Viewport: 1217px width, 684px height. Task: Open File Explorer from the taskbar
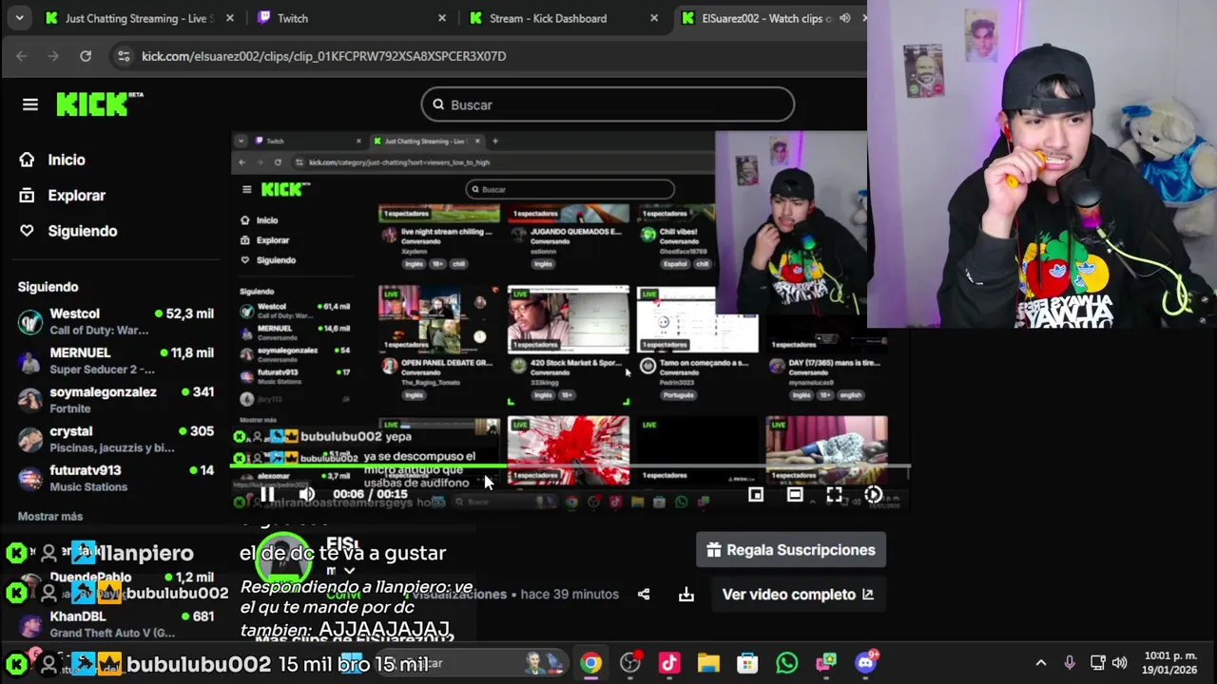(708, 663)
